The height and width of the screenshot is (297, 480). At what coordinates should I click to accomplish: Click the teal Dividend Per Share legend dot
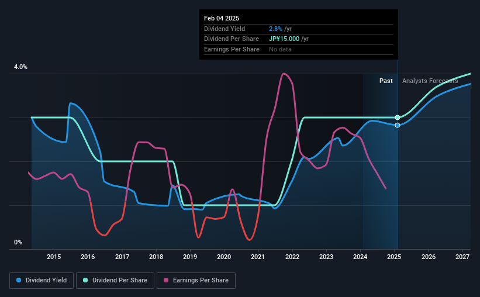coord(85,280)
